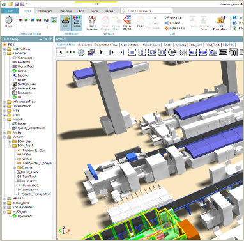Image resolution: width=244 pixels, height=241 pixels.
Task: Switch to the Video ribbon tab
Action: pyautogui.click(x=109, y=11)
